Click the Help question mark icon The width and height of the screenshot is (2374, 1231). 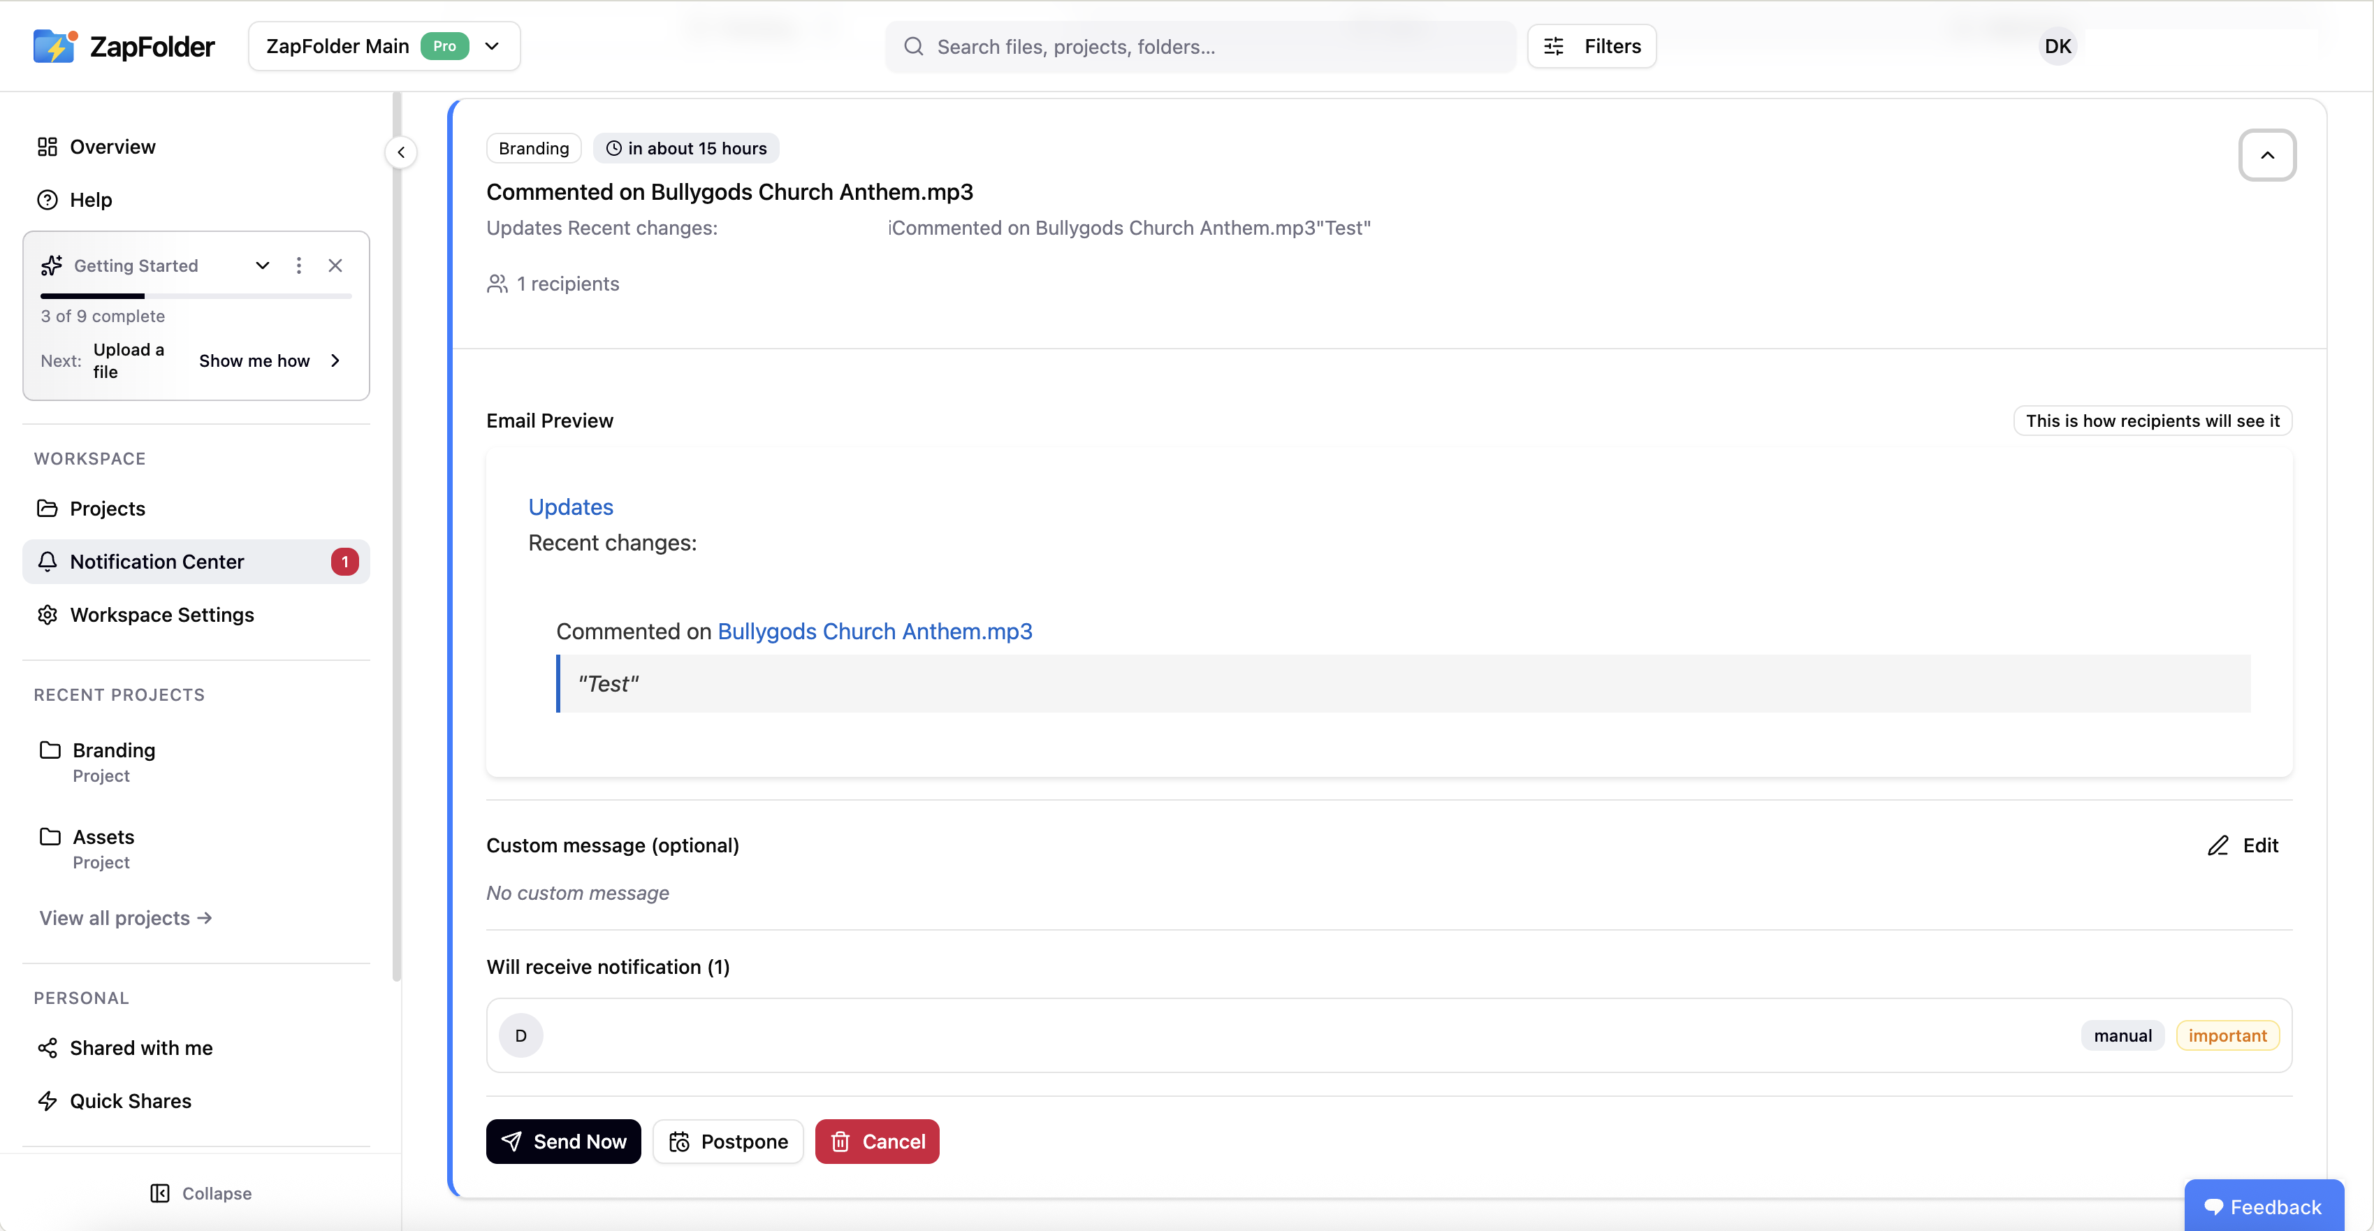click(48, 200)
